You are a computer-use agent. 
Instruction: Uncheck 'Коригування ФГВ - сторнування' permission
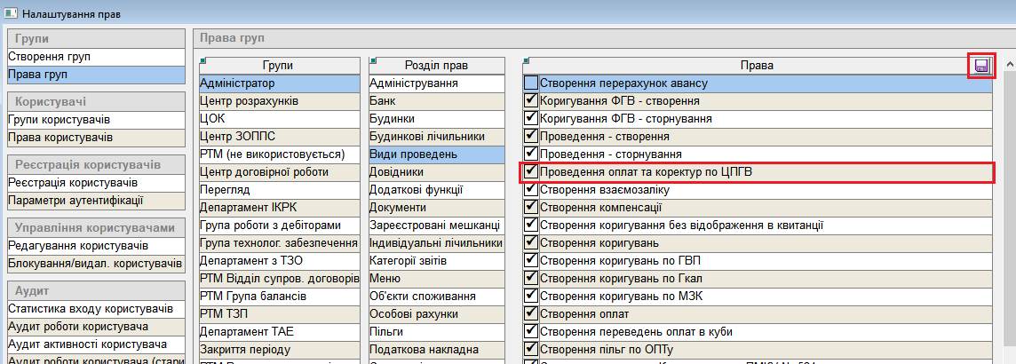(x=531, y=119)
